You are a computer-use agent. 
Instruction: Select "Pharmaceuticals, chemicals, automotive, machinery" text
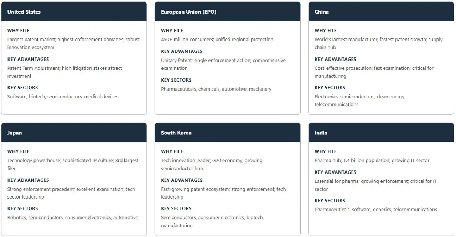(216, 89)
